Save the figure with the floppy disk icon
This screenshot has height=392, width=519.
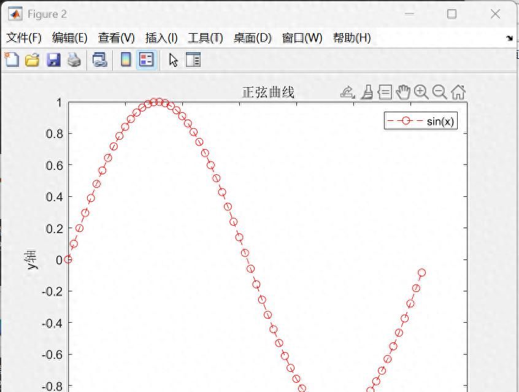(53, 60)
